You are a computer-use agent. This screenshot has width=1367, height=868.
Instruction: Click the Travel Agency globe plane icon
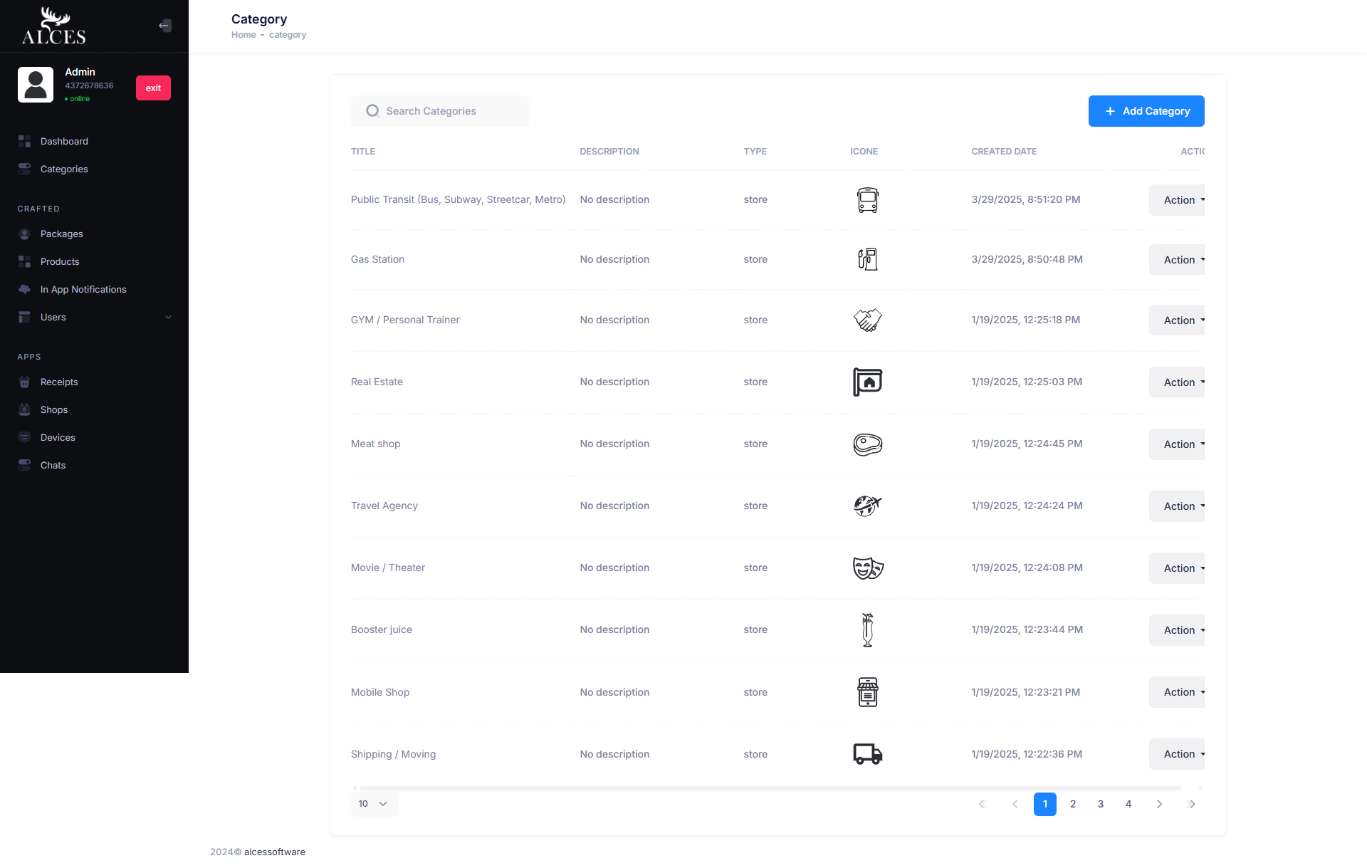click(x=867, y=506)
